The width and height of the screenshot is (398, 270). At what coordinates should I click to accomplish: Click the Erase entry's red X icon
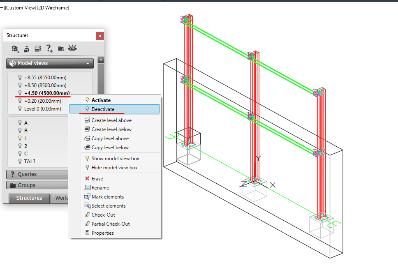click(x=88, y=178)
